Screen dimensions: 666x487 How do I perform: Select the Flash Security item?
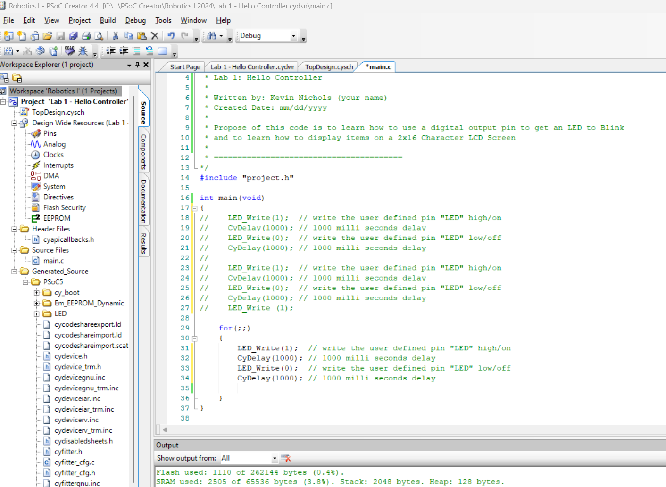(x=65, y=207)
